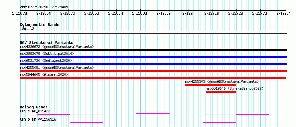Click the 18q11.2 band label
This screenshot has height=127, width=296.
click(x=27, y=29)
